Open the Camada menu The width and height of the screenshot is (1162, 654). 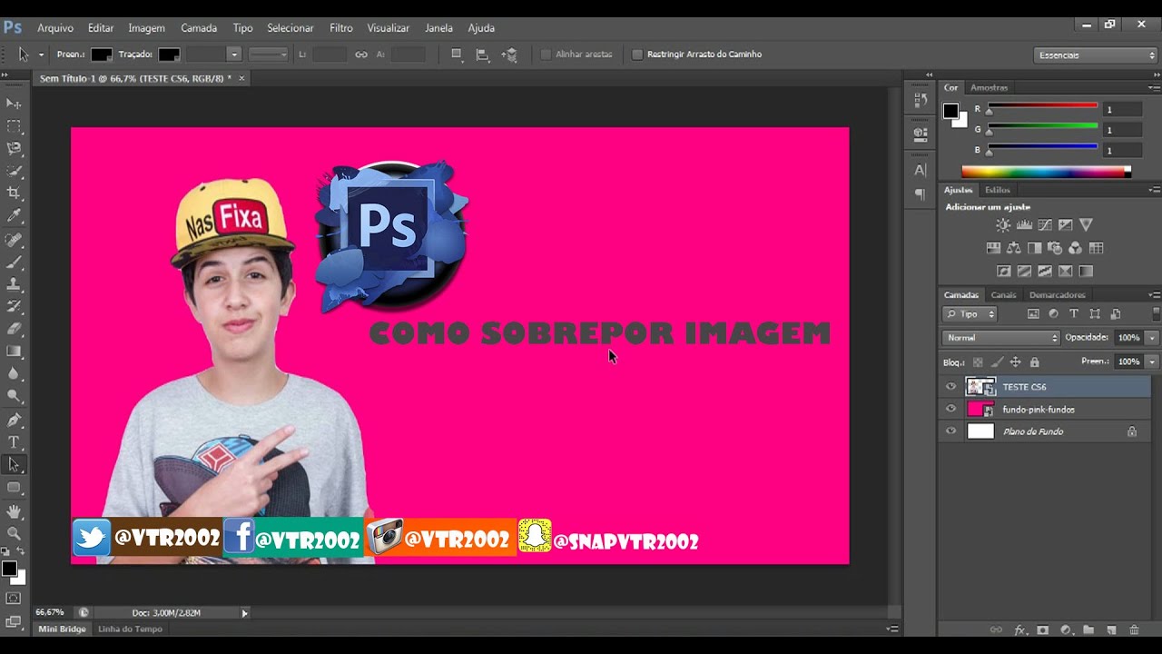[199, 28]
